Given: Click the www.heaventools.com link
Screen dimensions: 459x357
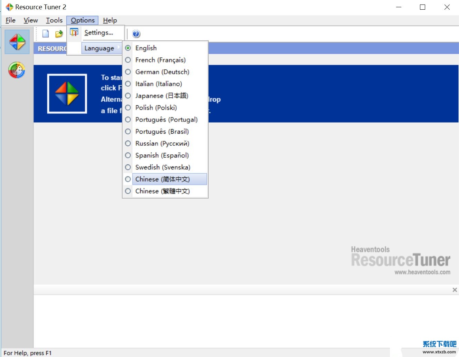Looking at the screenshot, I should [422, 272].
